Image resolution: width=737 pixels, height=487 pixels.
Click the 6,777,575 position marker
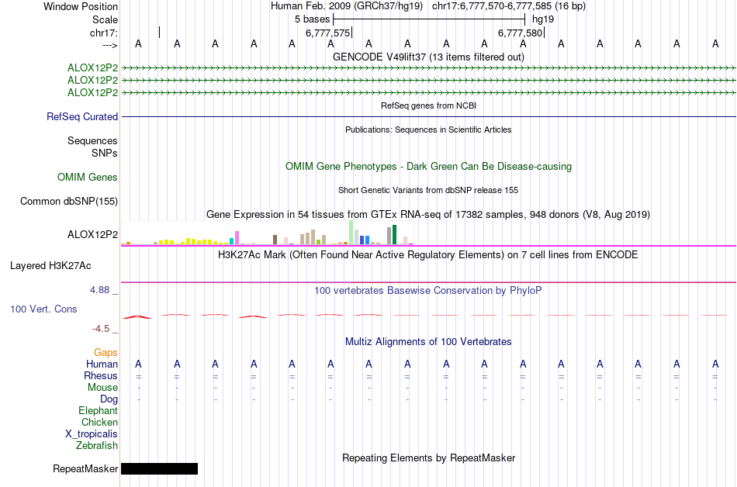click(x=328, y=33)
